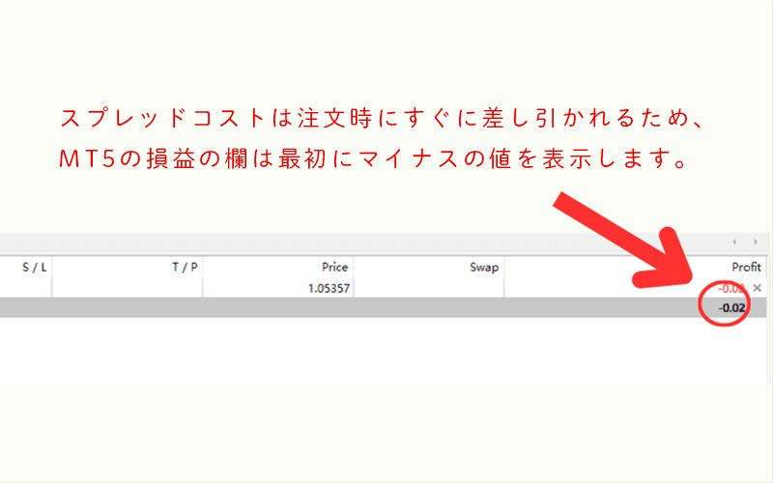Click the empty S / L cell in position row
Viewport: 773px width, 483px height.
[x=25, y=288]
